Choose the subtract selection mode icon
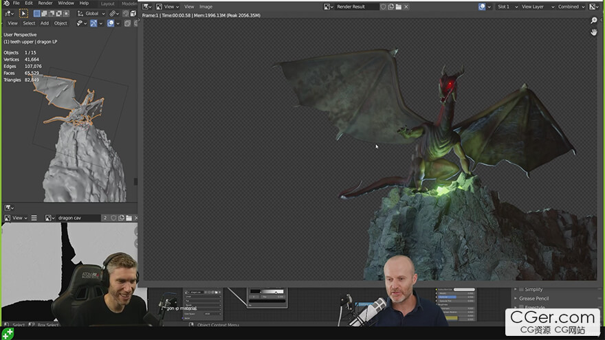 52,14
